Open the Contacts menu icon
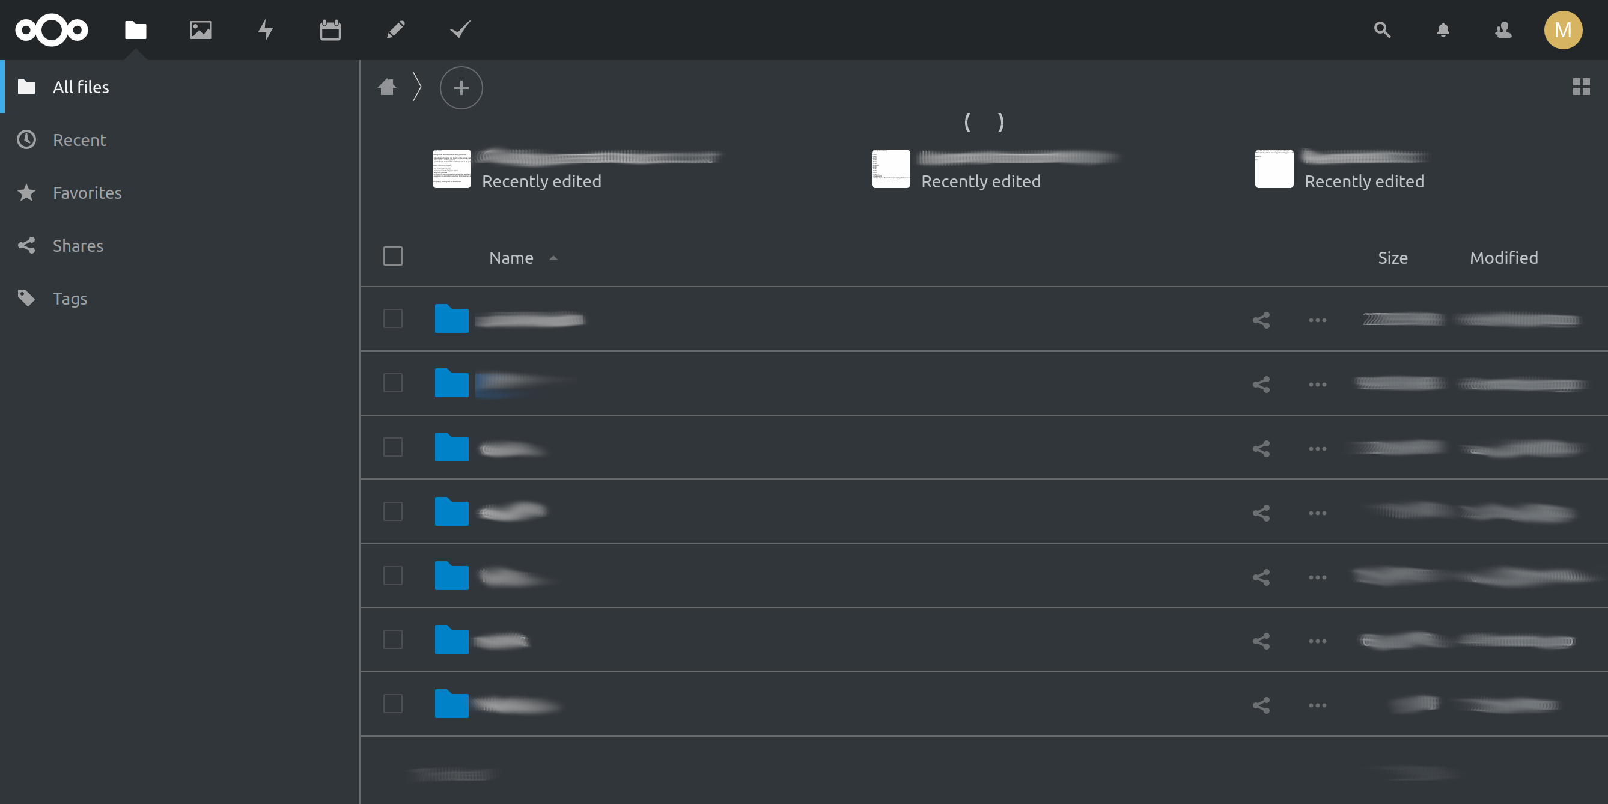 (x=1503, y=30)
